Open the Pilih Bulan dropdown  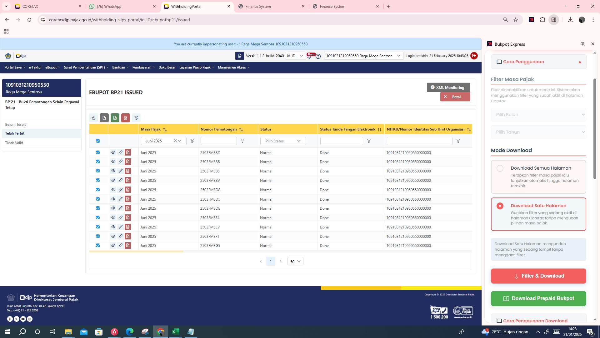pos(538,114)
